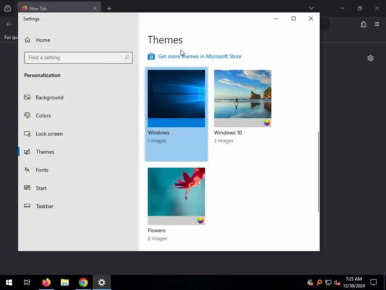Open the Firefox hamburger application menu

[377, 24]
